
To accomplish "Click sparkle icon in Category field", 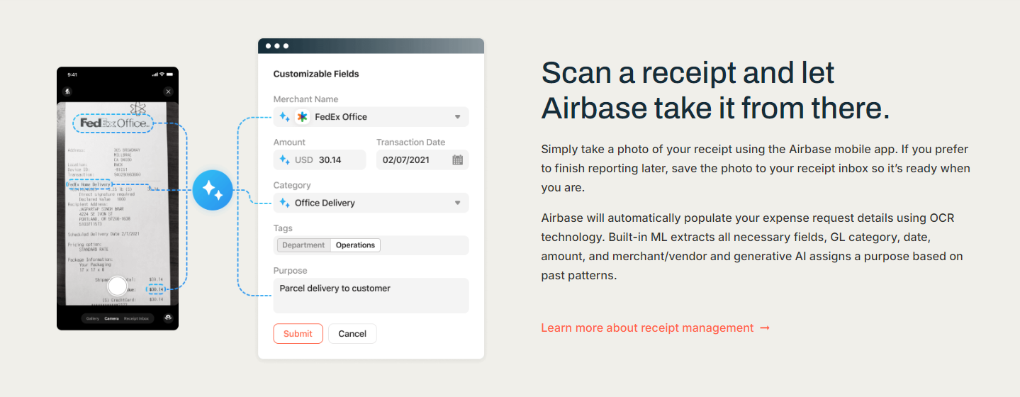I will [284, 203].
